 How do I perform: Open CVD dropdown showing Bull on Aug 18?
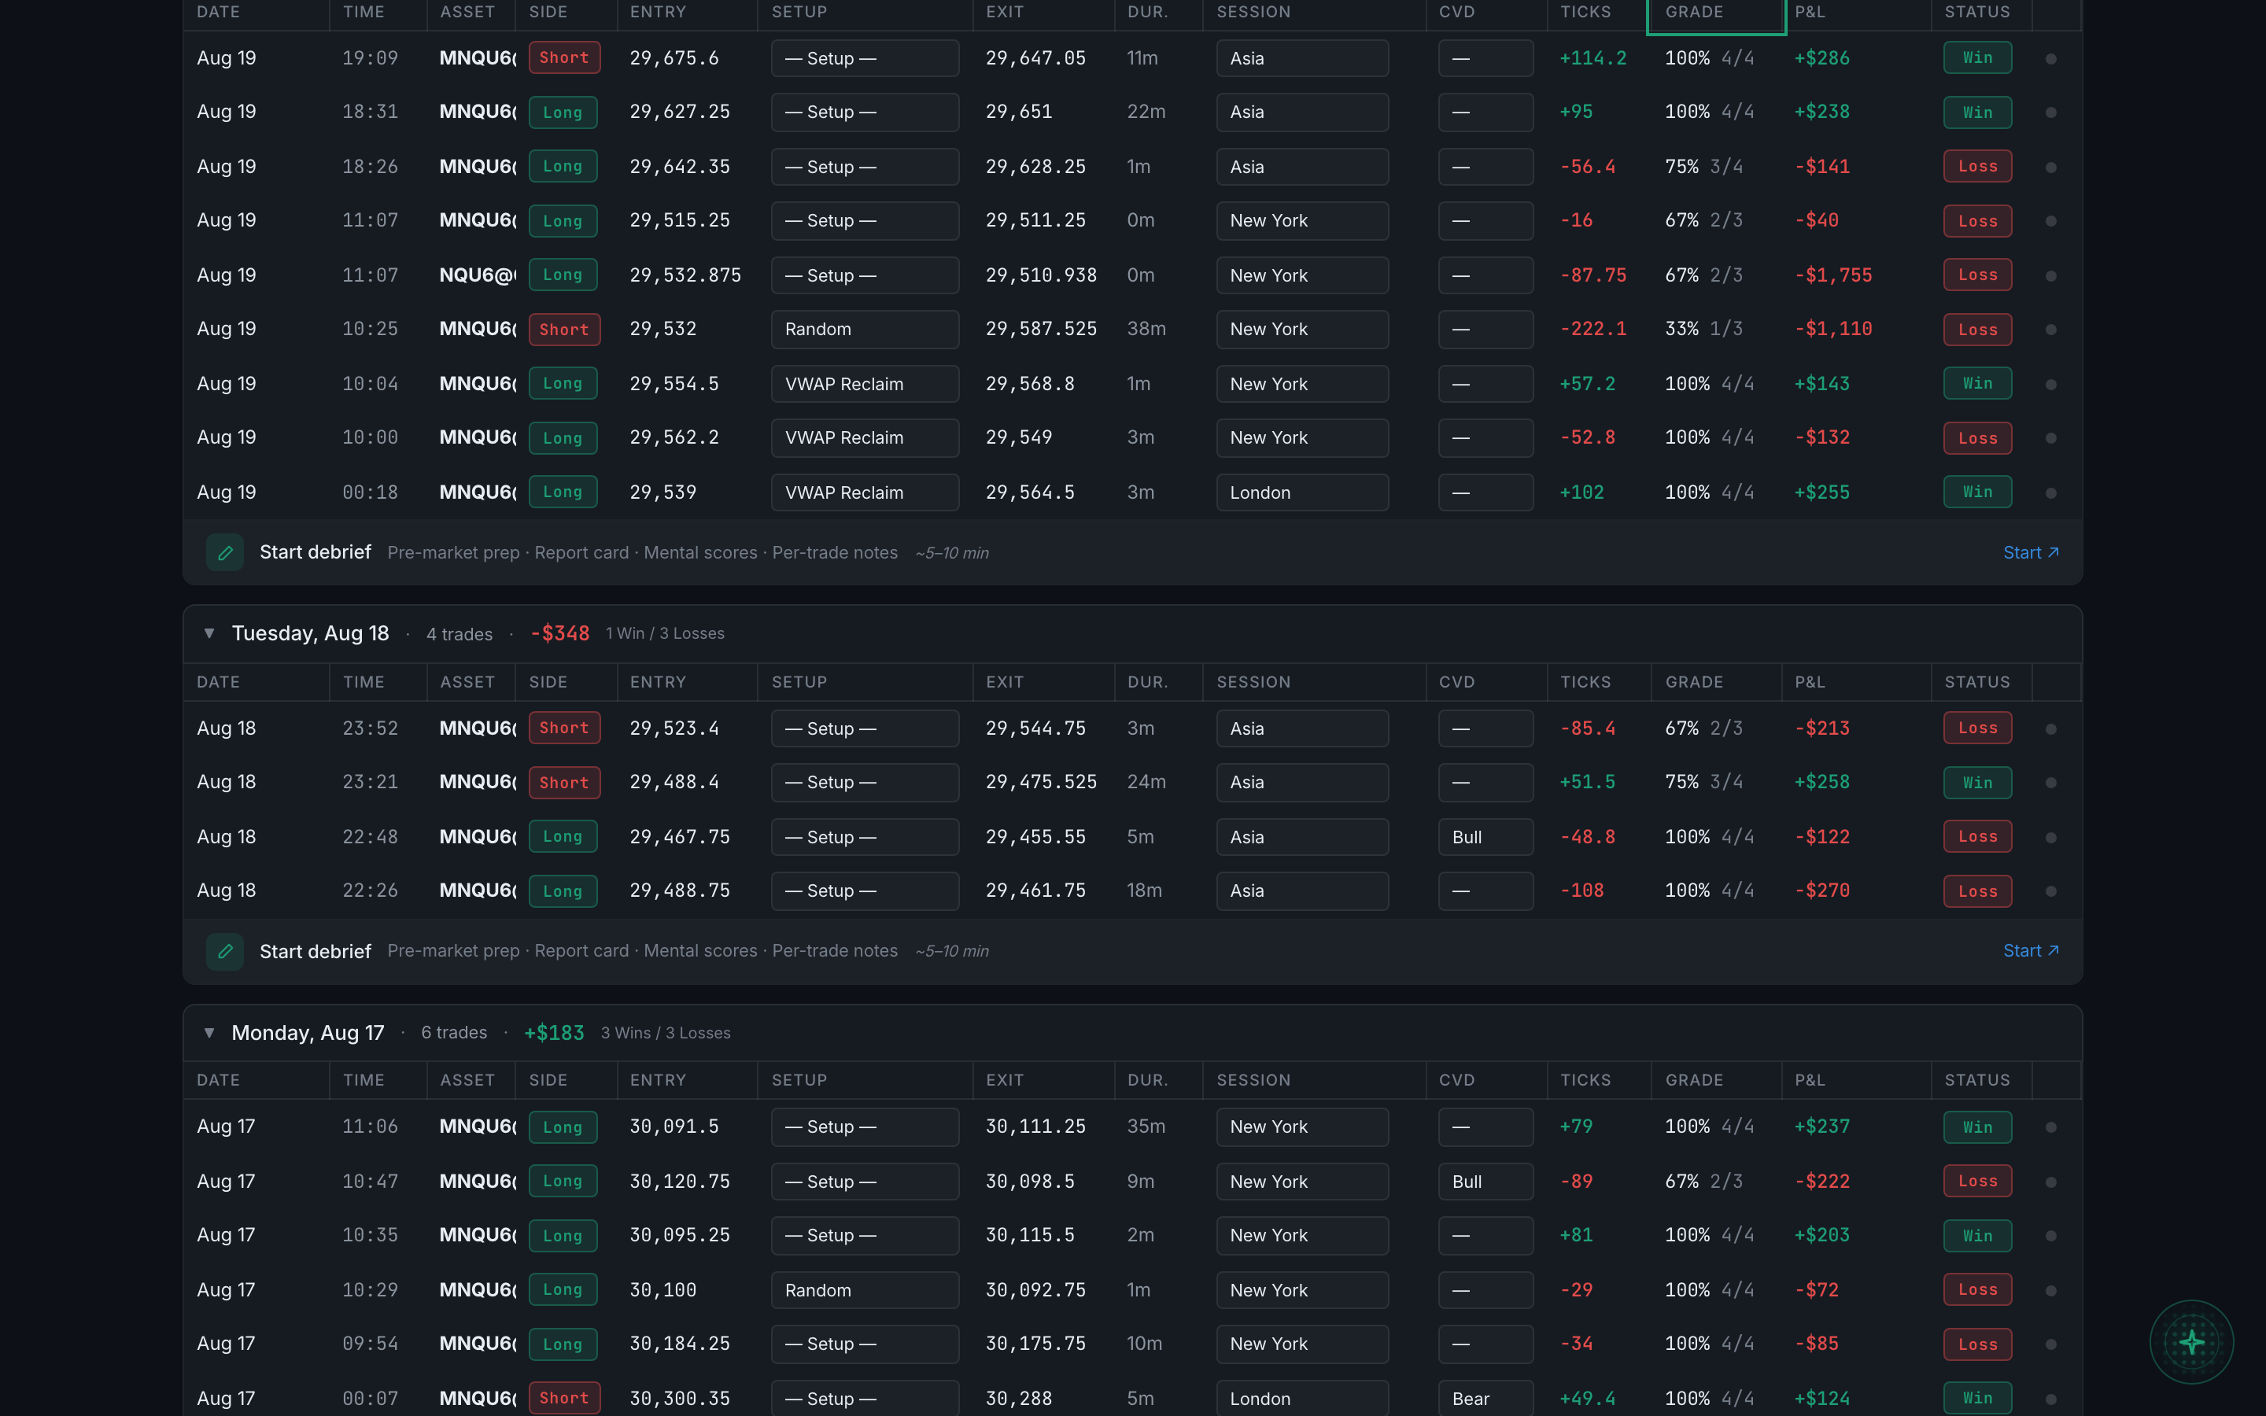coord(1485,837)
